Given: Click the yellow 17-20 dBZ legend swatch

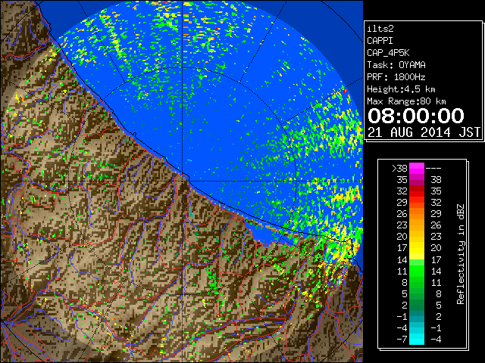Looking at the screenshot, I should [417, 248].
